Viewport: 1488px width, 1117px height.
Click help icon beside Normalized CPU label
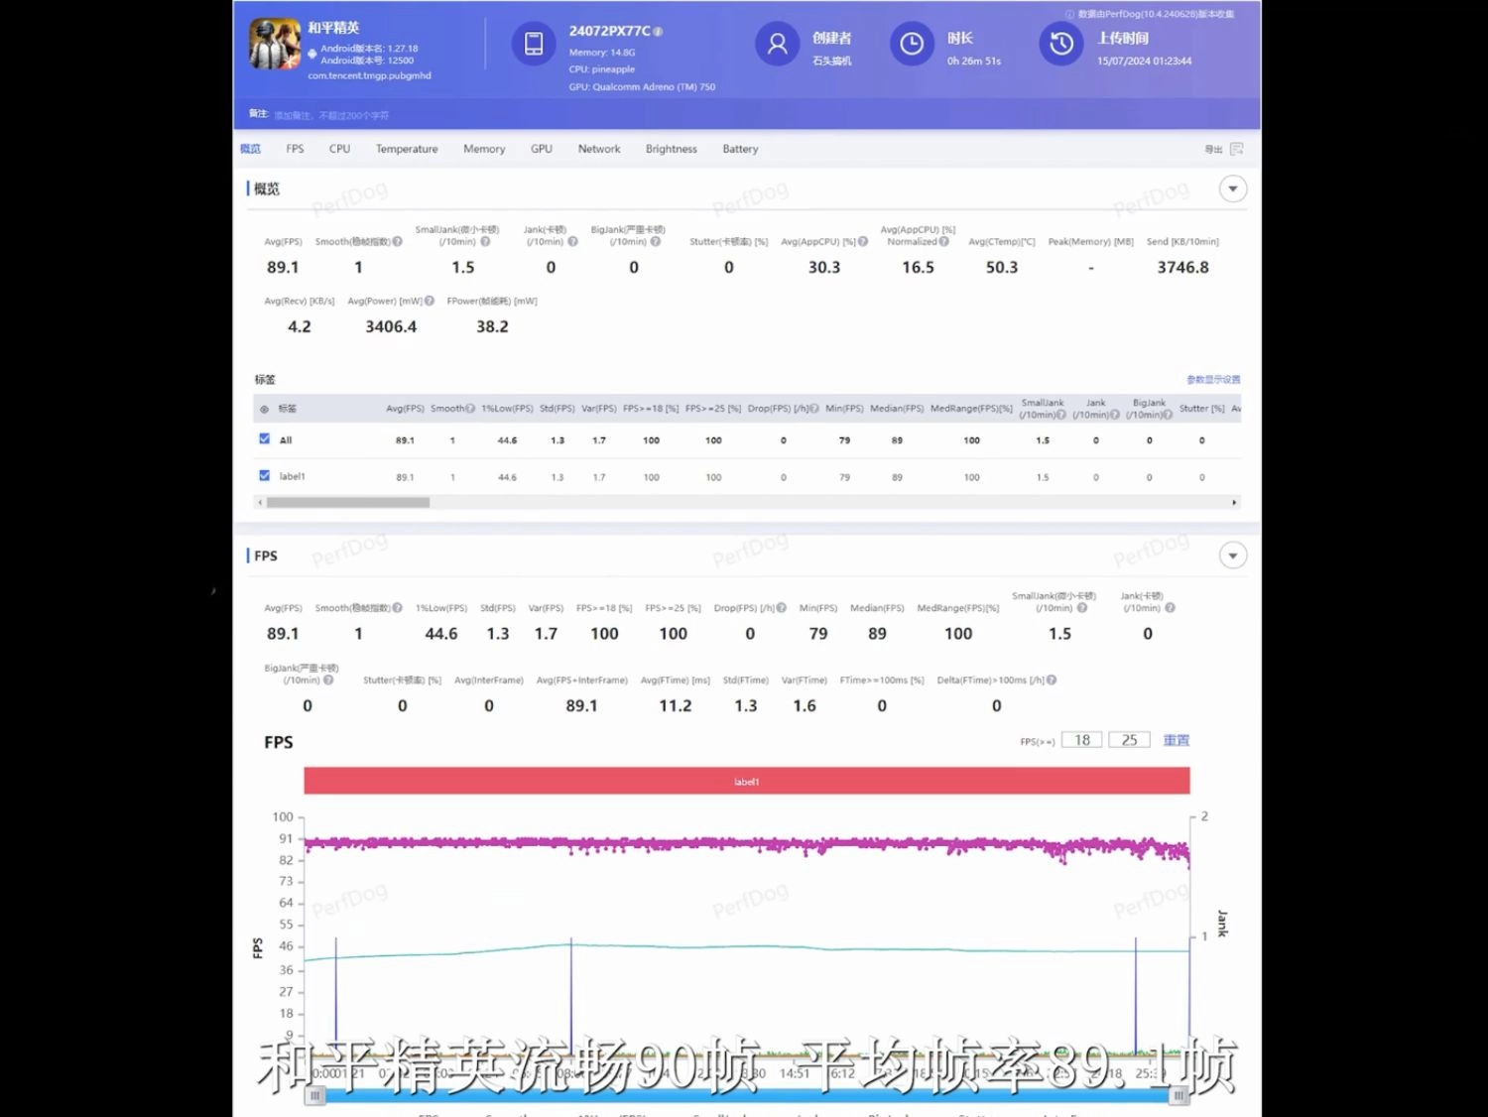[944, 241]
